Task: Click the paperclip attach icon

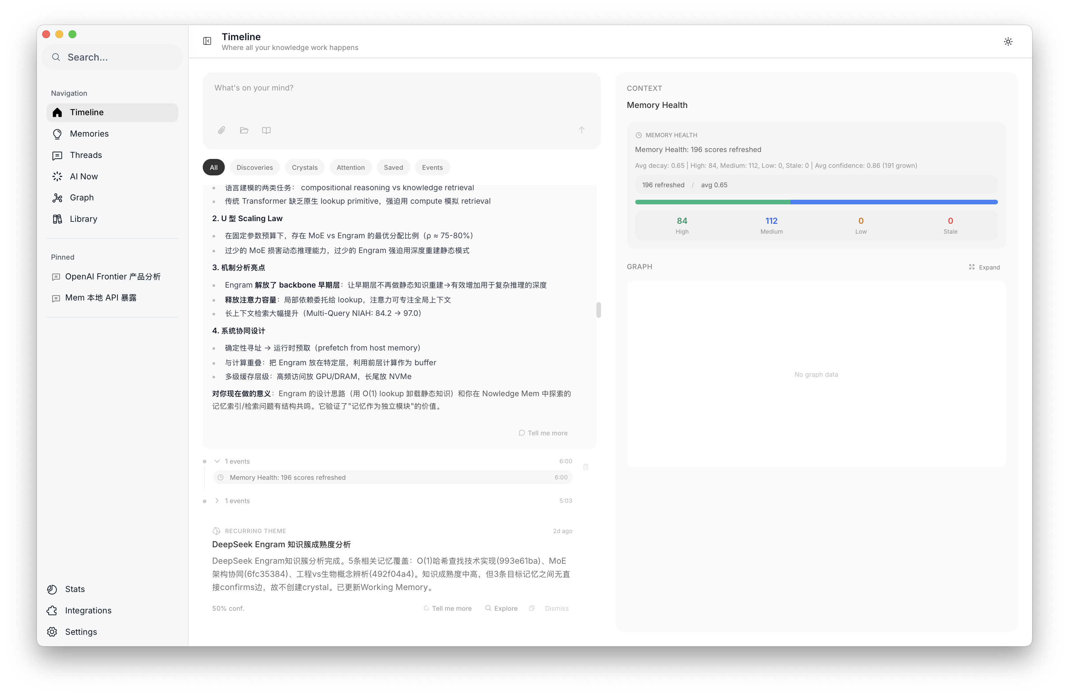Action: coord(222,130)
